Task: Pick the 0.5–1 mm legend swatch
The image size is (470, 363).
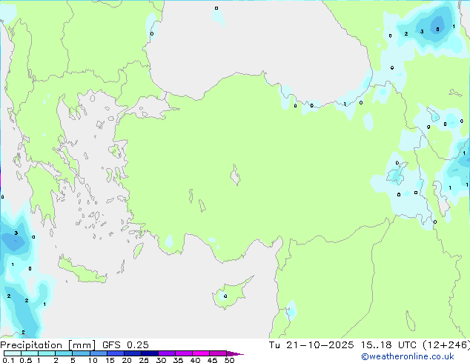Action: point(30,353)
